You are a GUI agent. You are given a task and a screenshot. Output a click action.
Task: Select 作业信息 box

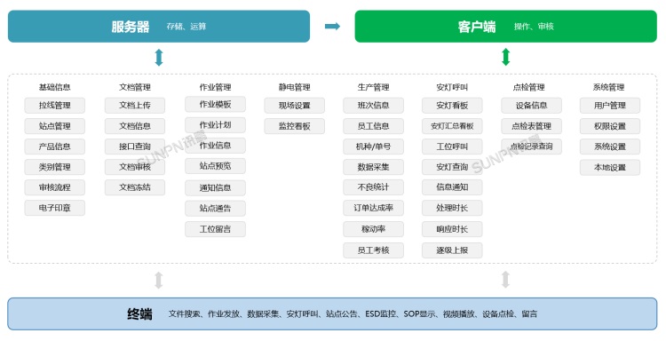[215, 146]
